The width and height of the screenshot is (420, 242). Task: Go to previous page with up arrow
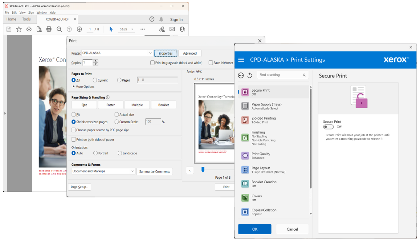69,29
